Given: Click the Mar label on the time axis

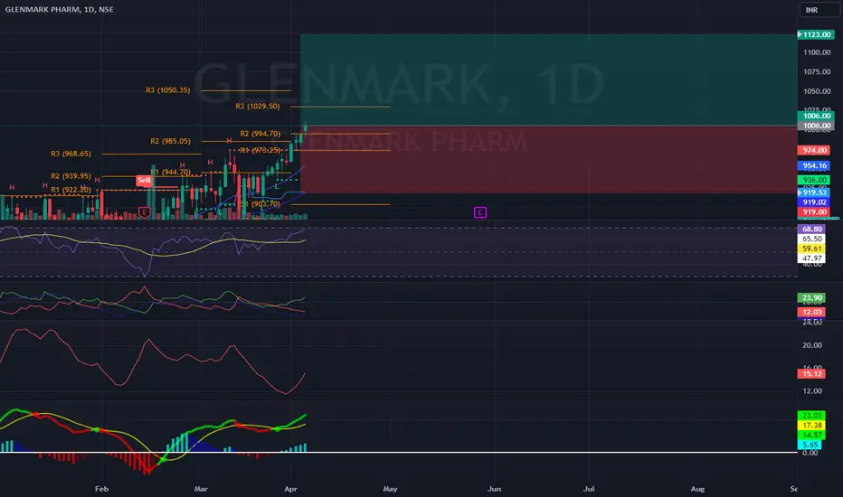Looking at the screenshot, I should click(201, 488).
